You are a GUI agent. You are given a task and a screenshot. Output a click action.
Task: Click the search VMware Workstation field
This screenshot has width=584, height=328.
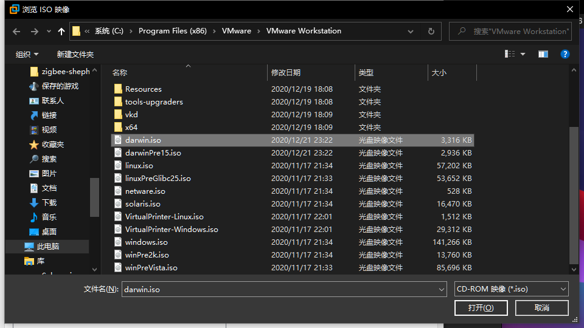point(510,31)
